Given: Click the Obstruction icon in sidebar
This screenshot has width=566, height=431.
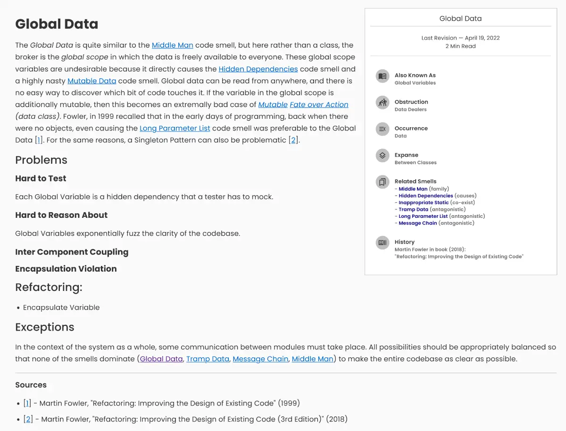Looking at the screenshot, I should point(383,102).
